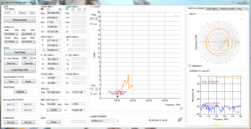The image size is (251, 129).
Task: Click the green marker diamond on VSWR chart
Action: pyautogui.click(x=117, y=97)
